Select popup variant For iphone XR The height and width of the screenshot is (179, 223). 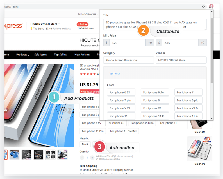click(155, 108)
